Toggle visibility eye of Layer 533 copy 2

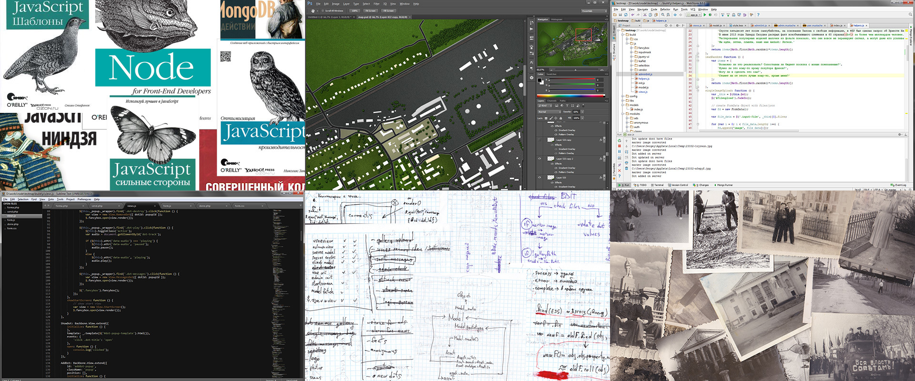click(x=539, y=159)
